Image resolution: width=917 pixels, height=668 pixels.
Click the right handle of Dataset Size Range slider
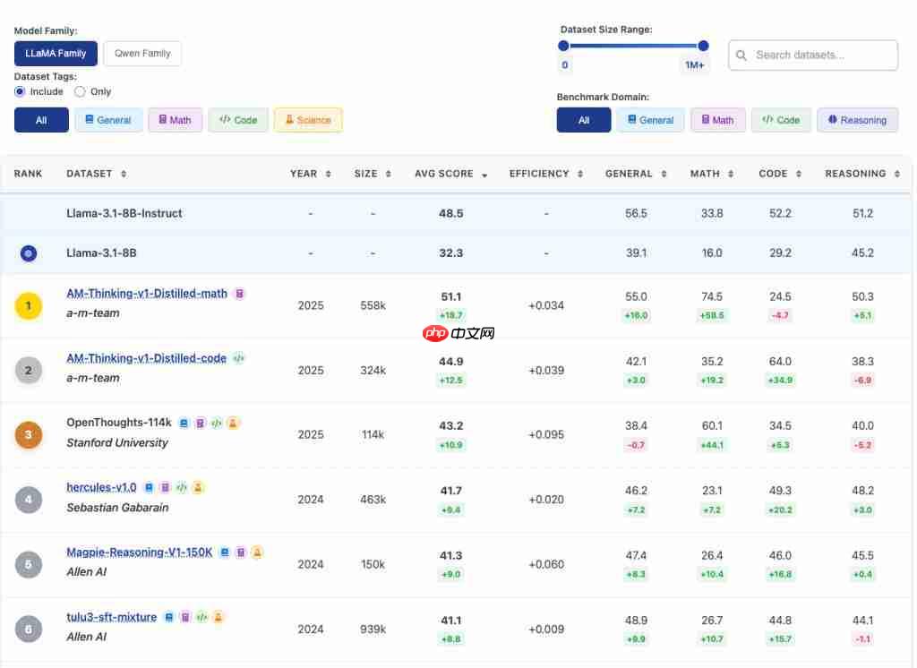coord(703,45)
